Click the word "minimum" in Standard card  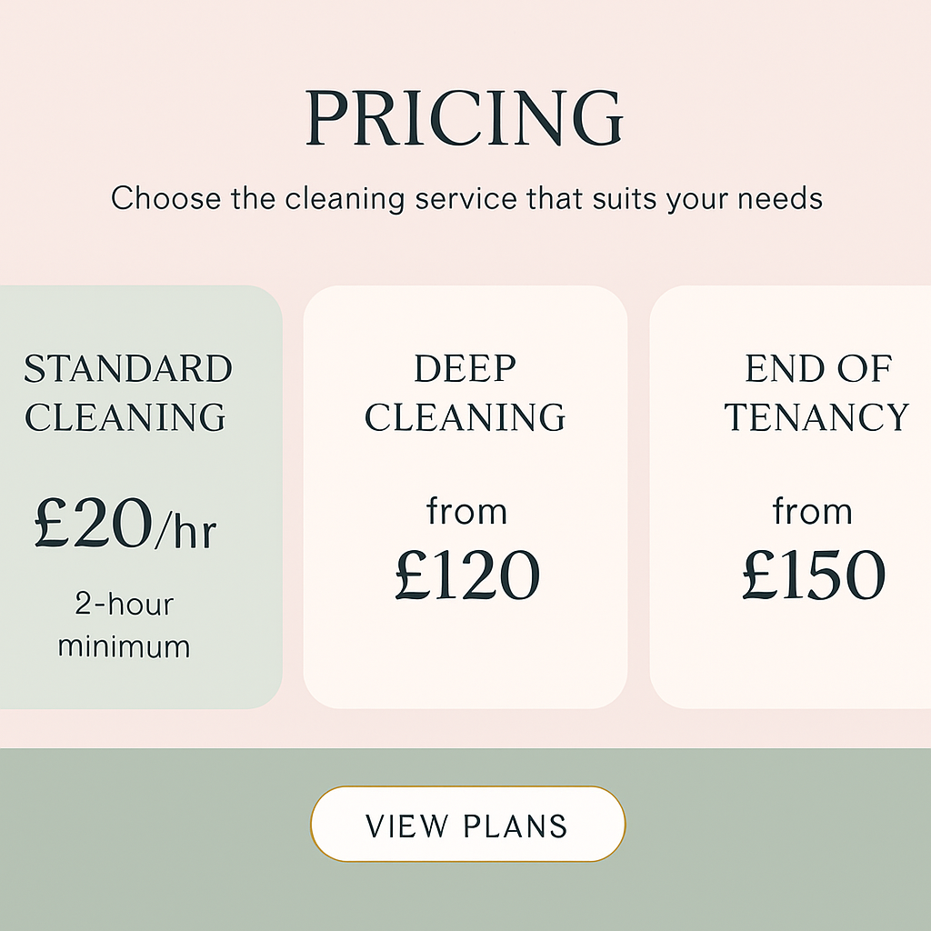coord(125,646)
